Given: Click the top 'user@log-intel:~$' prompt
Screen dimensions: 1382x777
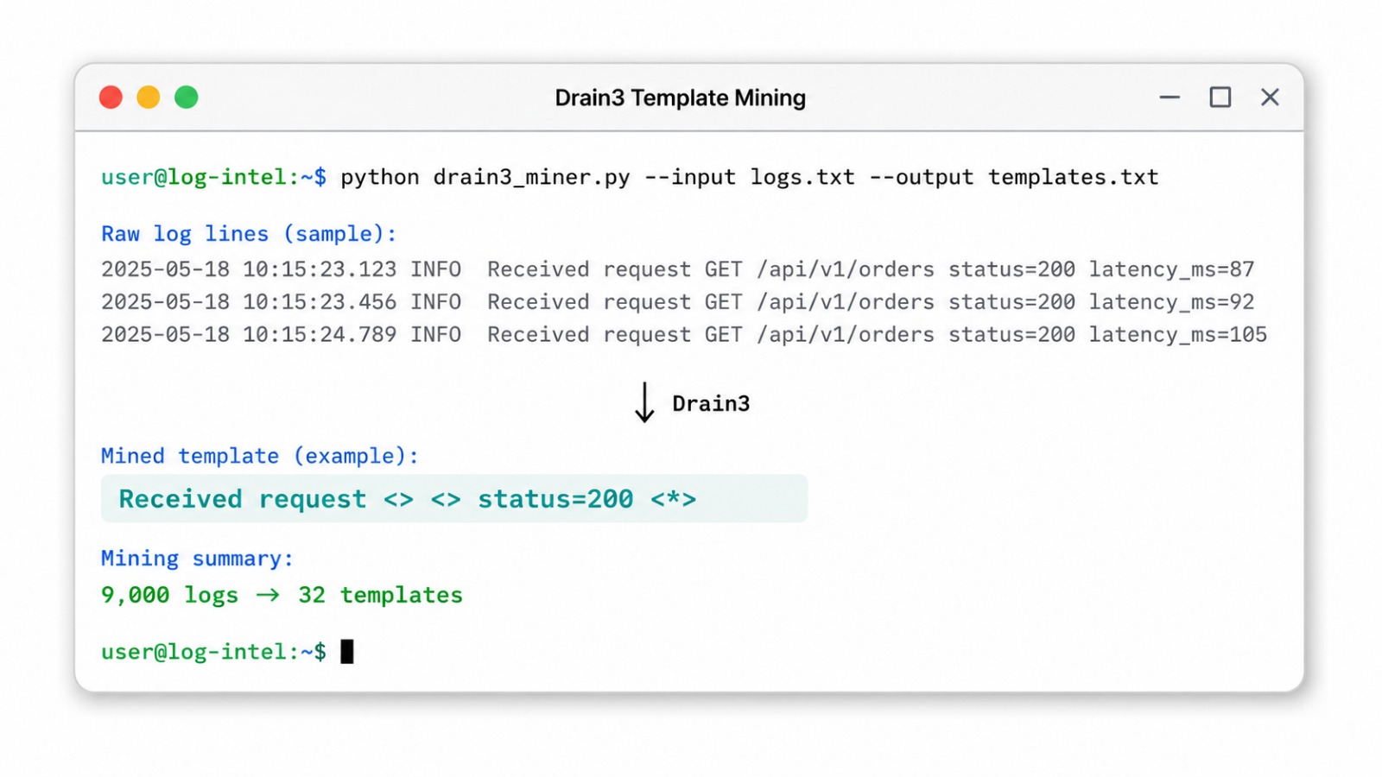Looking at the screenshot, I should coord(213,177).
